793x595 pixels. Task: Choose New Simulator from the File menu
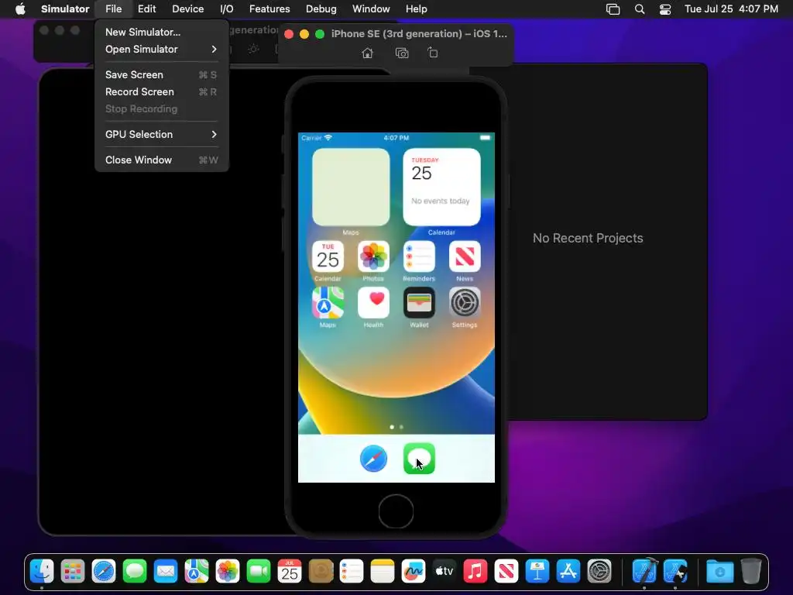point(161,32)
